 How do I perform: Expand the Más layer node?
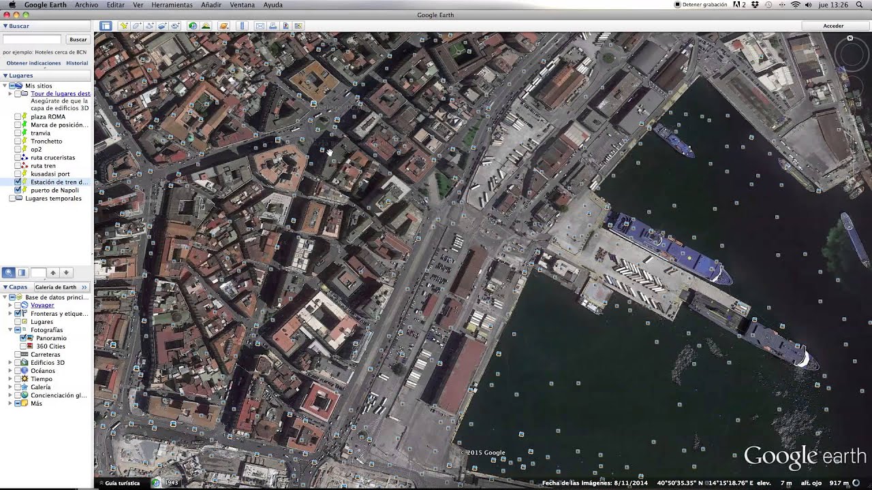point(10,404)
